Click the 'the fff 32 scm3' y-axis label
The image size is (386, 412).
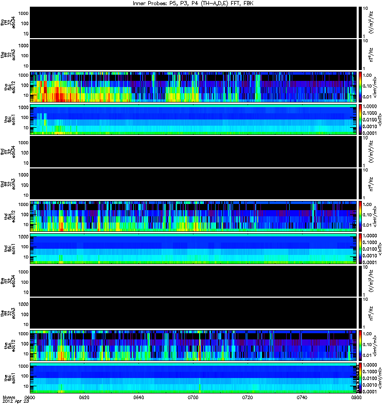coord(8,313)
